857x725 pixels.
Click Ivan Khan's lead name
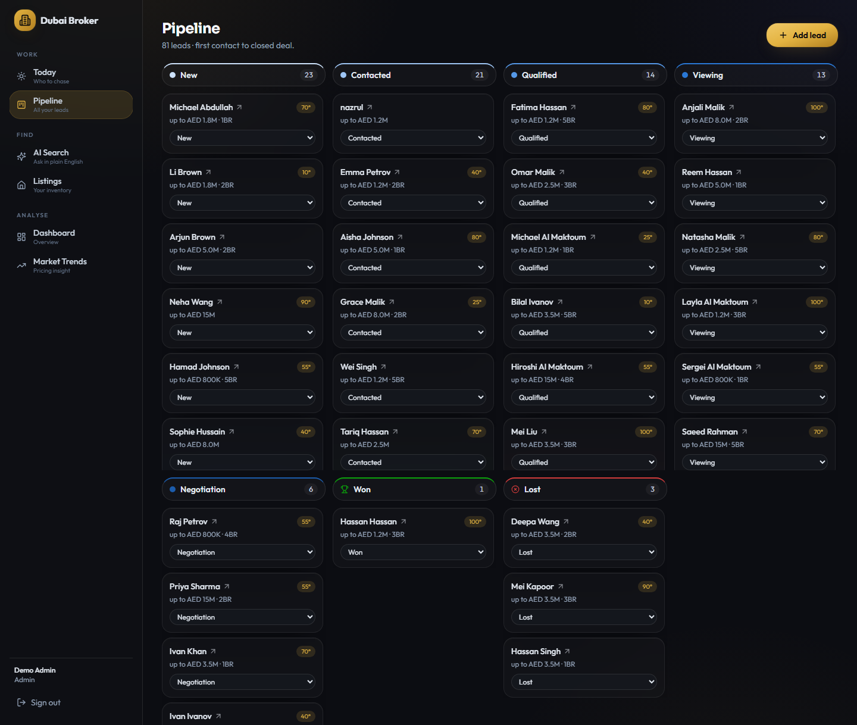188,651
